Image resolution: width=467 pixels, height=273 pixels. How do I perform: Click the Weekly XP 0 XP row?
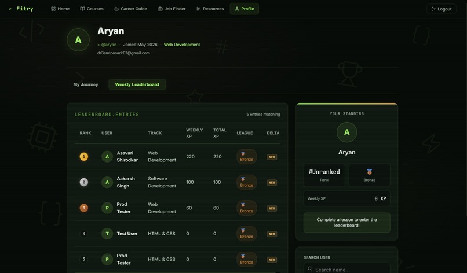[x=346, y=198]
